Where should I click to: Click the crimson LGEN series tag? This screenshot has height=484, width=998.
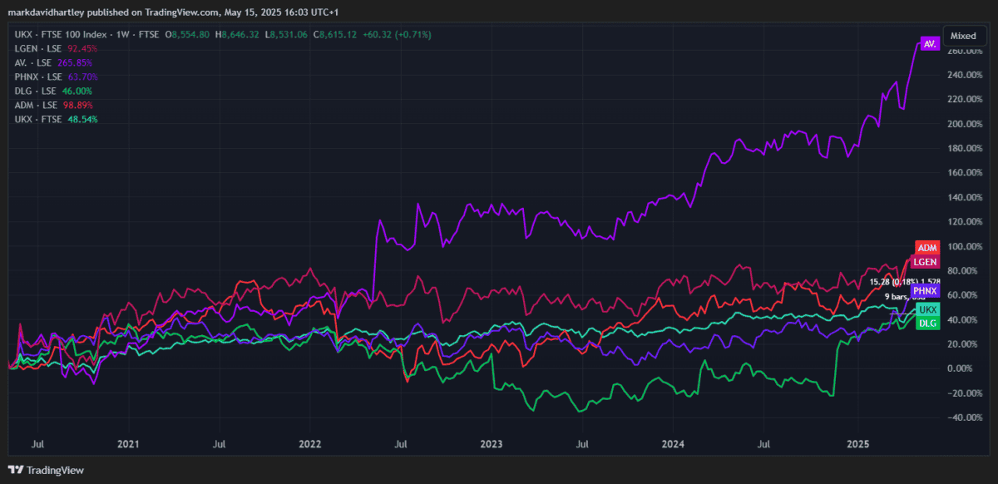point(926,262)
